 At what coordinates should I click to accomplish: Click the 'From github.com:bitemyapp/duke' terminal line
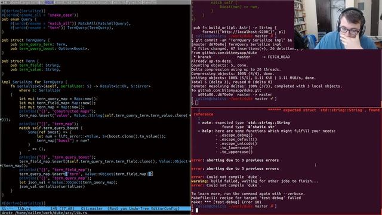224,53
